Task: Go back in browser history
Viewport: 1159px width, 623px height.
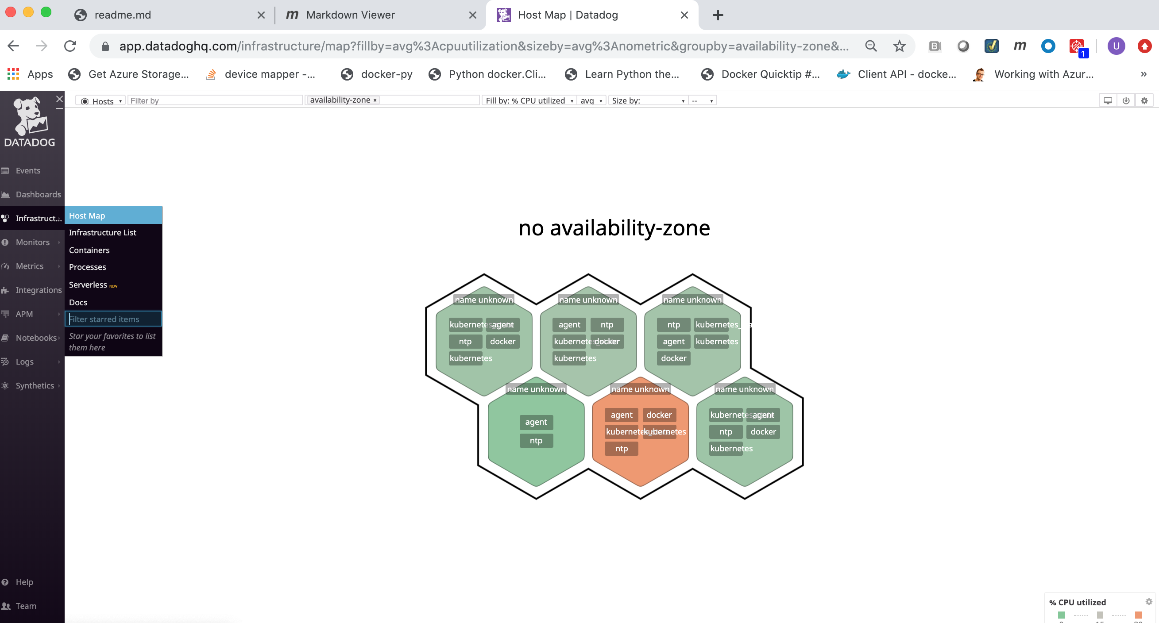Action: tap(13, 46)
